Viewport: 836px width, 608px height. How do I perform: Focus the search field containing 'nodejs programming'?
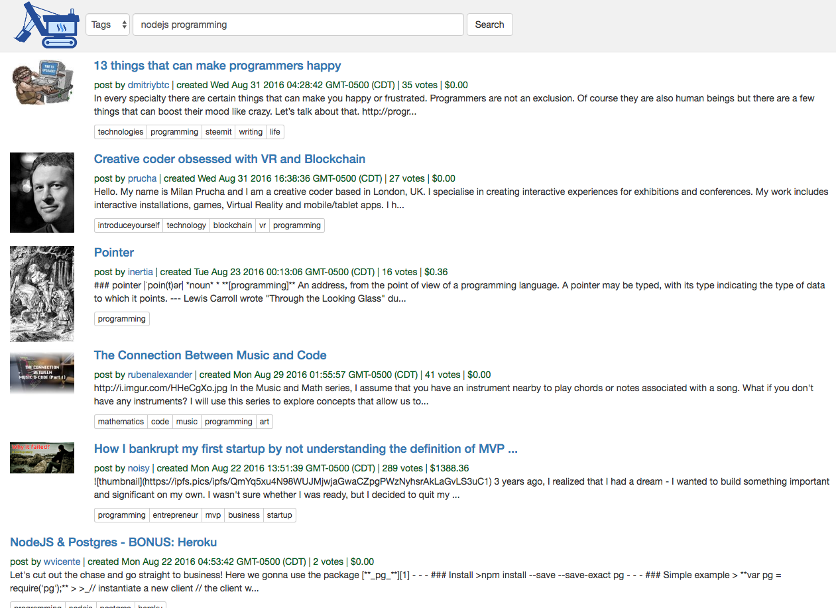(x=298, y=25)
